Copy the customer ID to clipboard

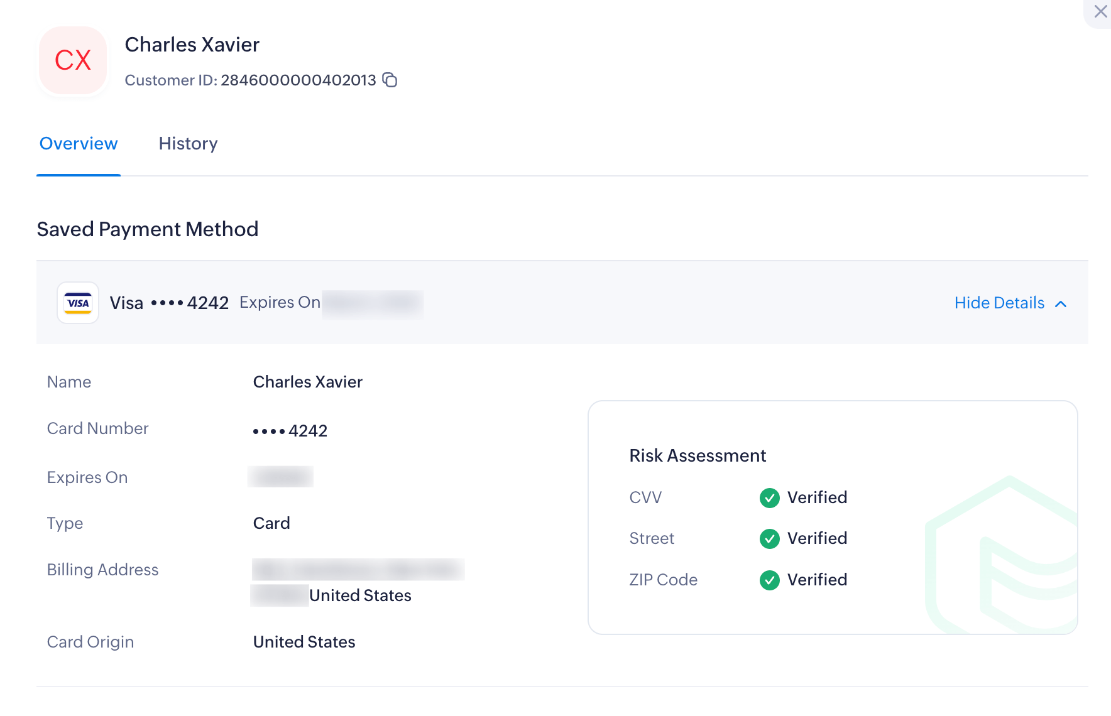[x=390, y=80]
